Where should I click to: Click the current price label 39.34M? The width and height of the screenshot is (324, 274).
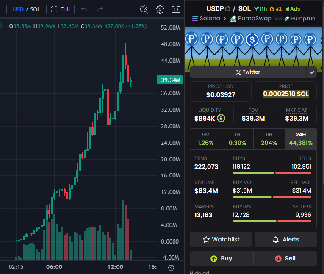click(170, 80)
